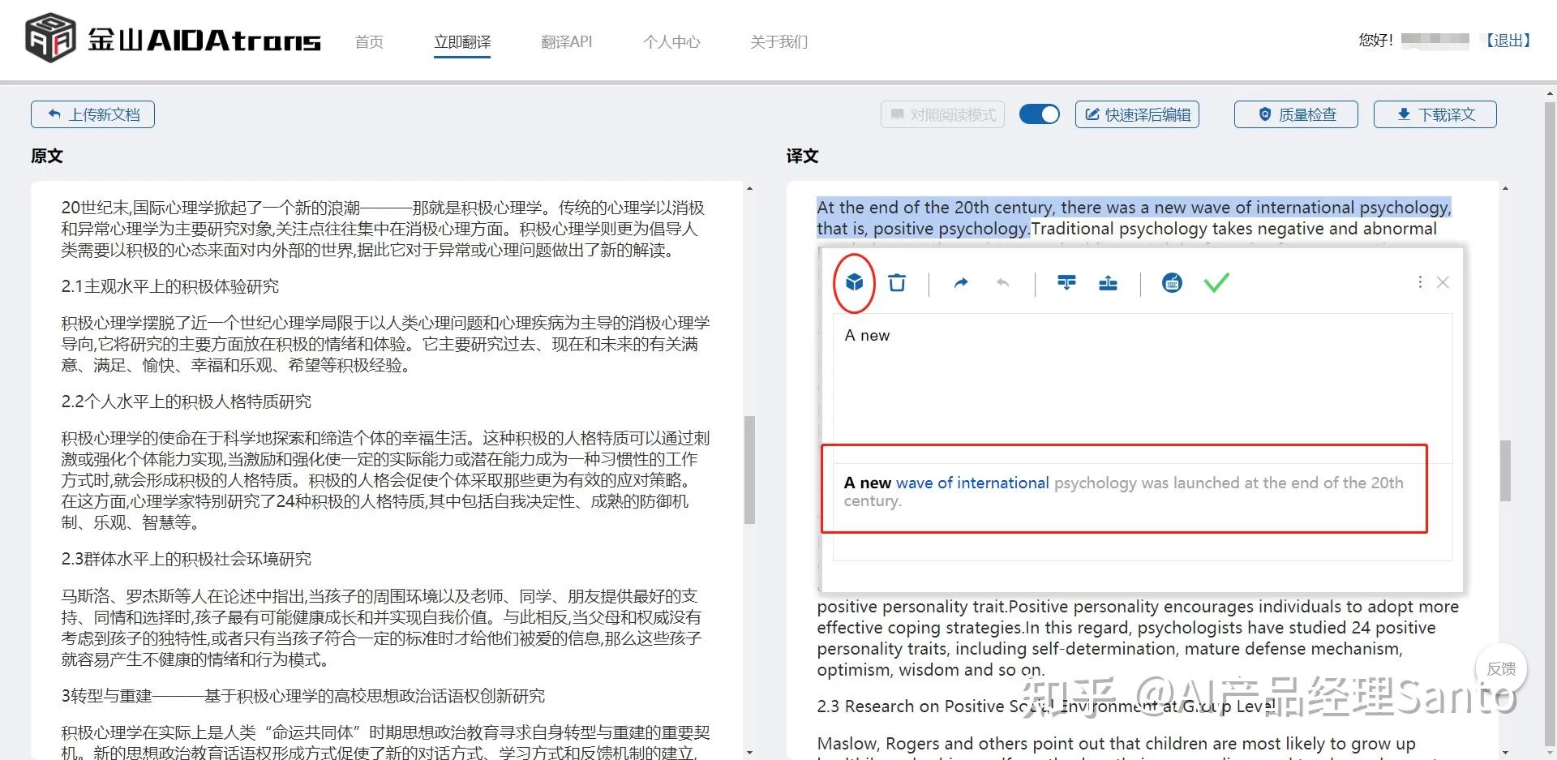Image resolution: width=1557 pixels, height=760 pixels.
Task: Toggle the blue side-by-side reading switch
Action: click(1039, 114)
